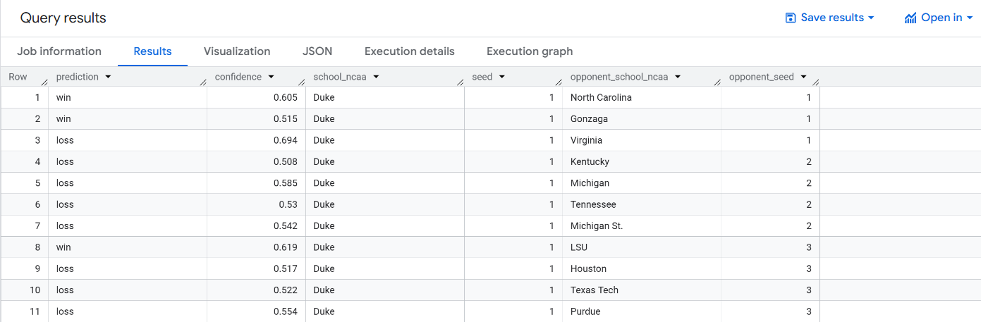This screenshot has height=322, width=981.
Task: Click the Query results heading
Action: [63, 18]
